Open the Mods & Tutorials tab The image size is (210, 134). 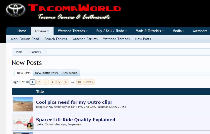148,31
